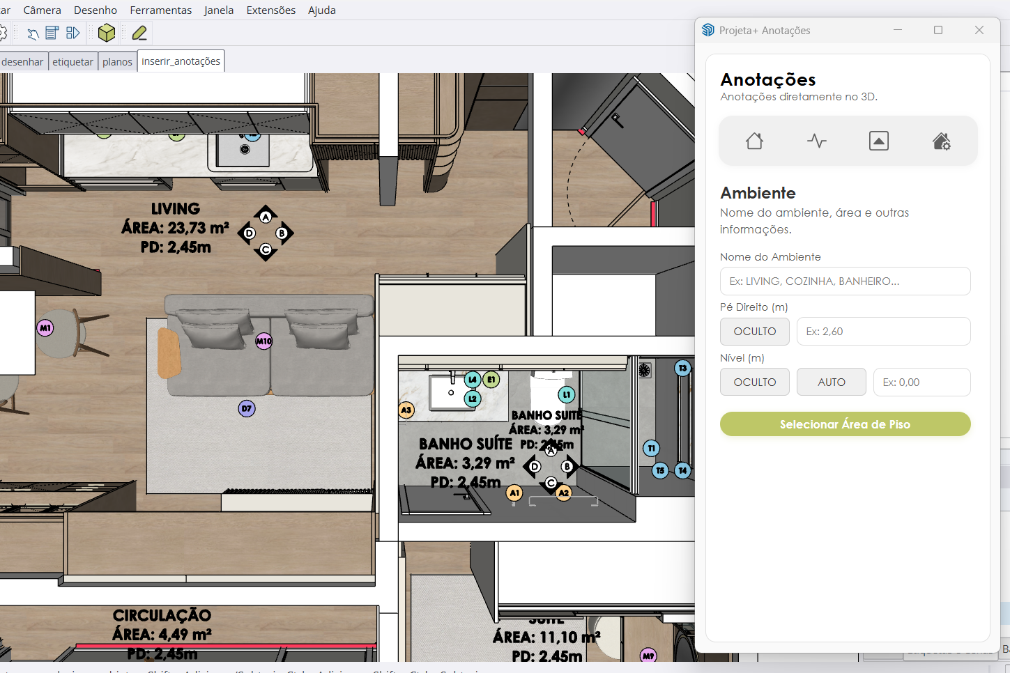Switch to the etiquetar tab

pos(72,62)
